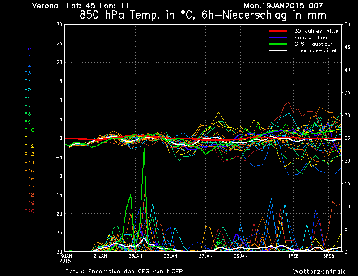Click the Kontroll-Lauf legend text

(311, 38)
